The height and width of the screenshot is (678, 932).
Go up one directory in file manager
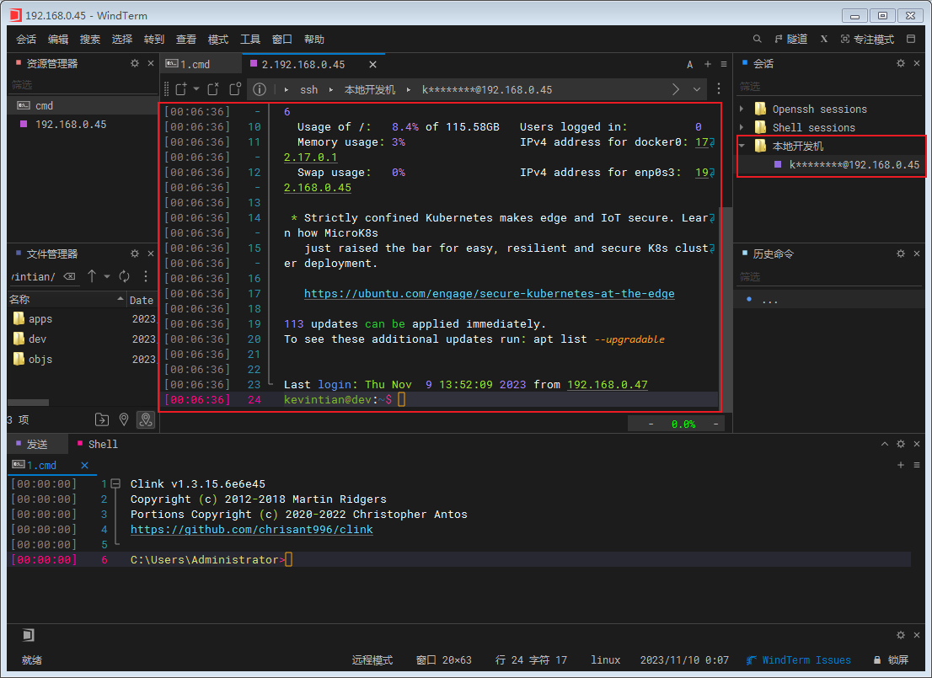(92, 276)
